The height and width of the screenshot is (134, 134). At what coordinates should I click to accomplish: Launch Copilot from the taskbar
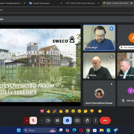pos(67,130)
